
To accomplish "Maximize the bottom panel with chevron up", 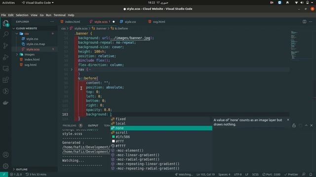I will coord(306,125).
